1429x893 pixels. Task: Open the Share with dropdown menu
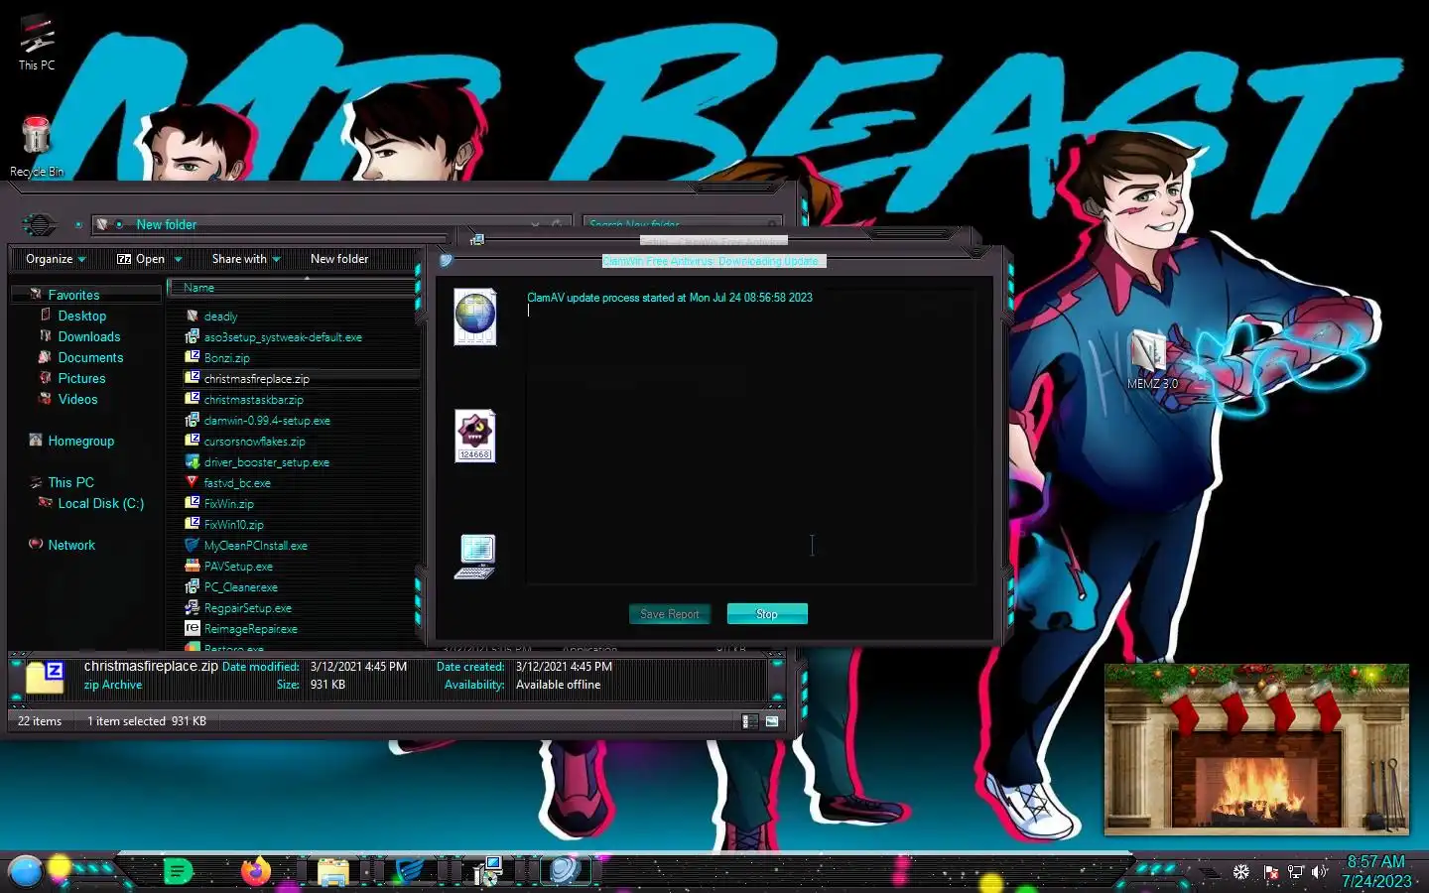point(246,259)
